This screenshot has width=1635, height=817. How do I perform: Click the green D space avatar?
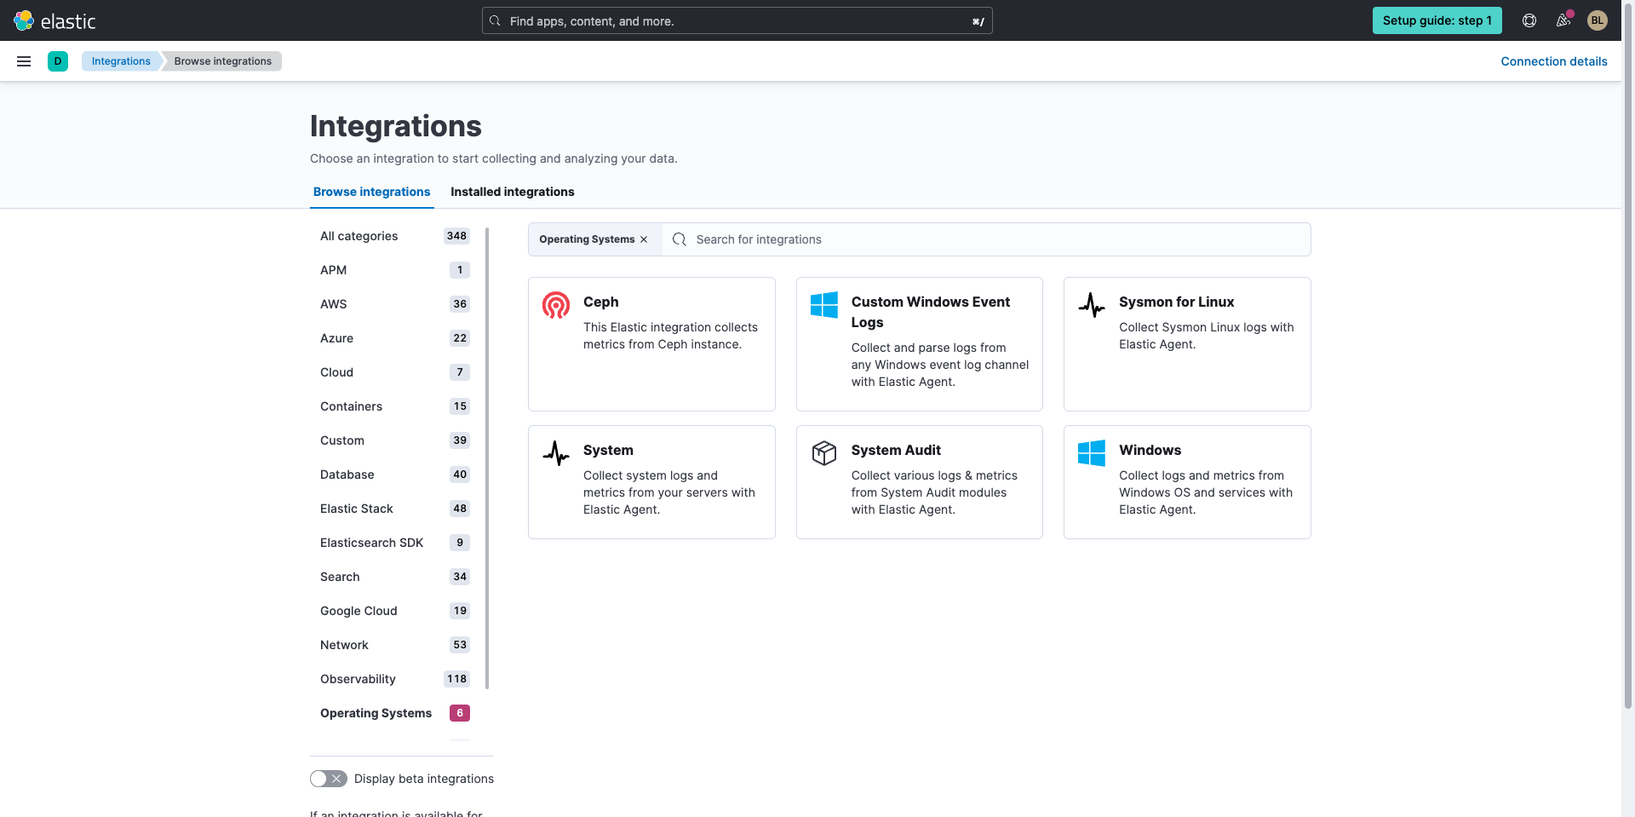point(58,61)
